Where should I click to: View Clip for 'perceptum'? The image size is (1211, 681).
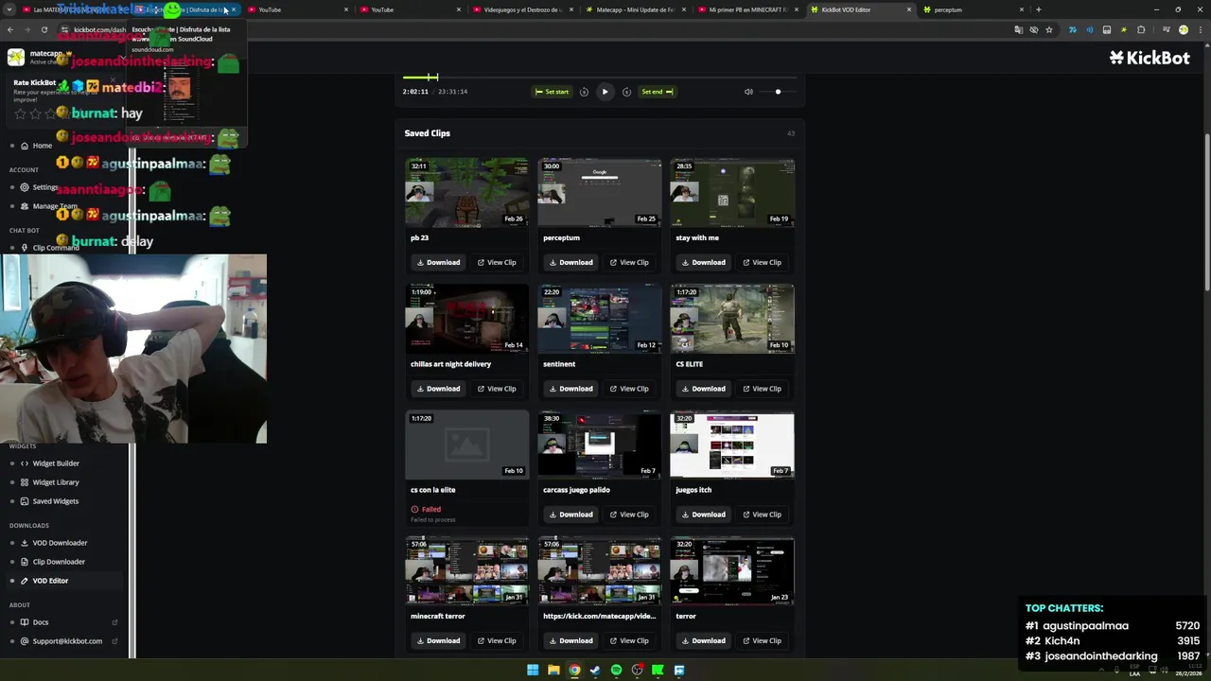pyautogui.click(x=629, y=262)
